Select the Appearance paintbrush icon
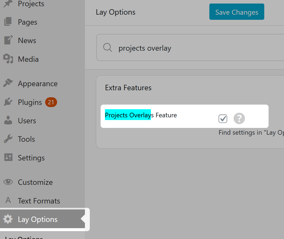Viewport: 284px width, 239px height. [8, 83]
